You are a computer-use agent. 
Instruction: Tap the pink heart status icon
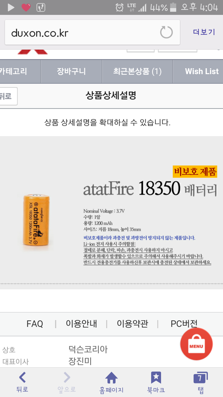(26, 7)
